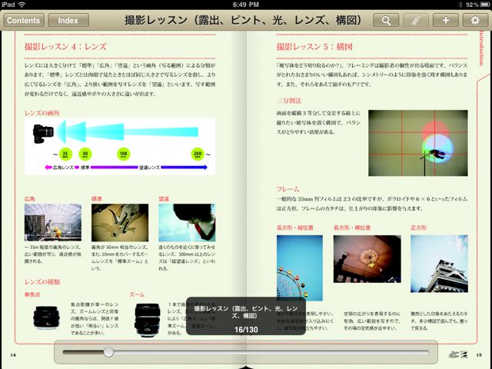Click the page scrubber slider knob
492x369 pixels.
point(108,352)
